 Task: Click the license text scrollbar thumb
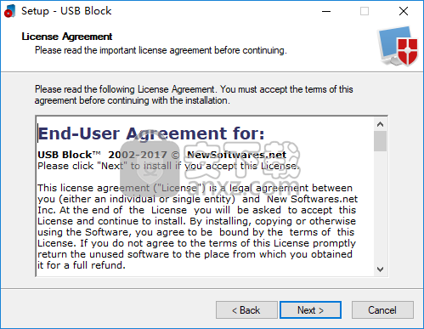[x=380, y=141]
